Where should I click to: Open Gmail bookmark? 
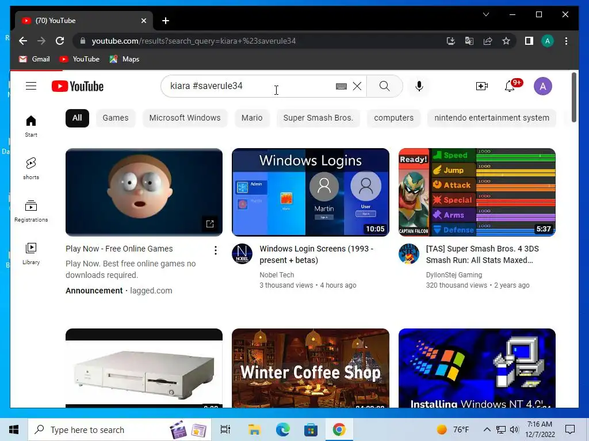[x=34, y=59]
